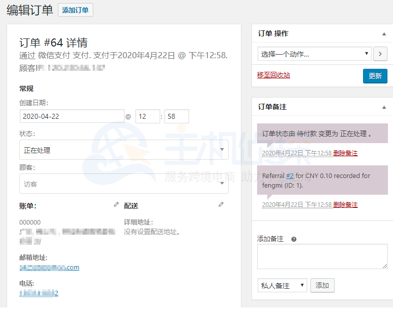Click the minute field showing 58

tap(176, 116)
